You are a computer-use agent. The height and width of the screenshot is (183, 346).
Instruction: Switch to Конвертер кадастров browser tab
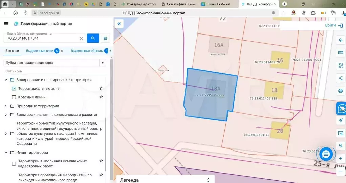139,4
